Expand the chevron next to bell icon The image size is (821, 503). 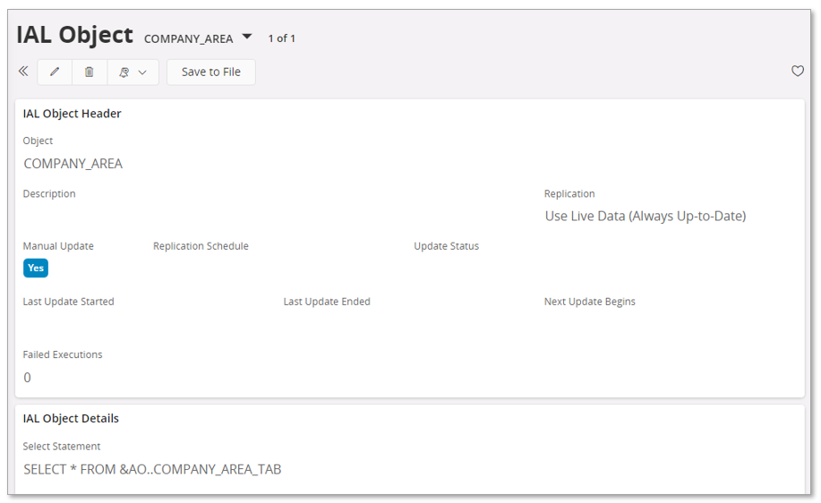(x=142, y=72)
